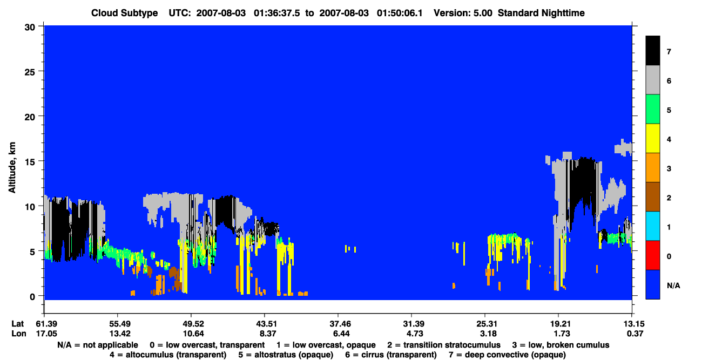The height and width of the screenshot is (360, 702).
Task: Click 'Standard Nighttime' in title
Action: coord(541,12)
